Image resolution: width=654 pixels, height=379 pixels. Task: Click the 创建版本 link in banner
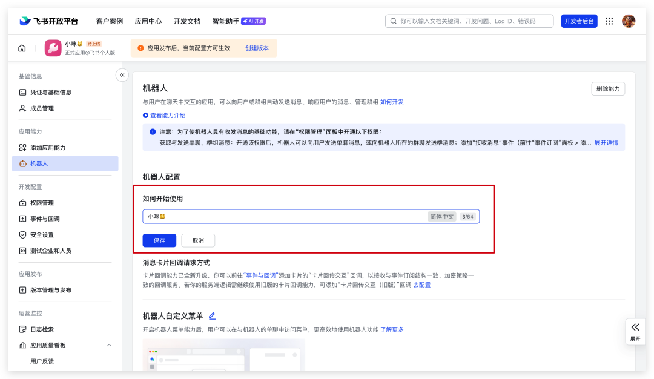257,48
